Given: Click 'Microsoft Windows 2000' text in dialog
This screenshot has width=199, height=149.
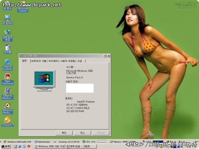Looking at the screenshot, I should (80, 71).
